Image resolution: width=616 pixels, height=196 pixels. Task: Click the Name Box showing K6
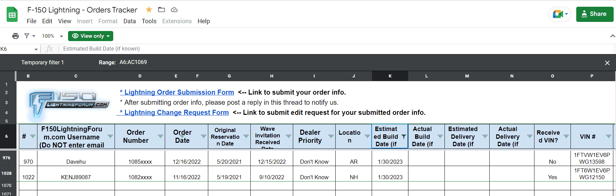pyautogui.click(x=19, y=49)
